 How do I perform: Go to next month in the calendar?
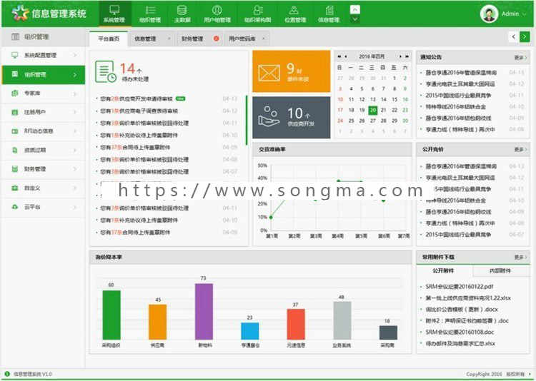point(400,56)
